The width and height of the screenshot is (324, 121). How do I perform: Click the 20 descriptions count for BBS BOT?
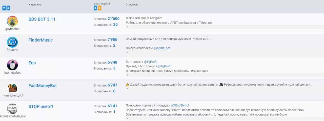pyautogui.click(x=115, y=25)
